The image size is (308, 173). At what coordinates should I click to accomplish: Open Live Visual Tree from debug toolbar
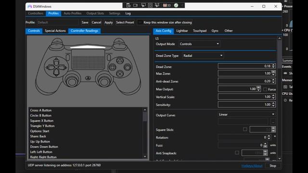128,5
